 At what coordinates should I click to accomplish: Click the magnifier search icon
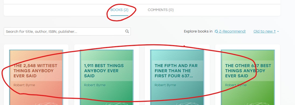click(127, 31)
